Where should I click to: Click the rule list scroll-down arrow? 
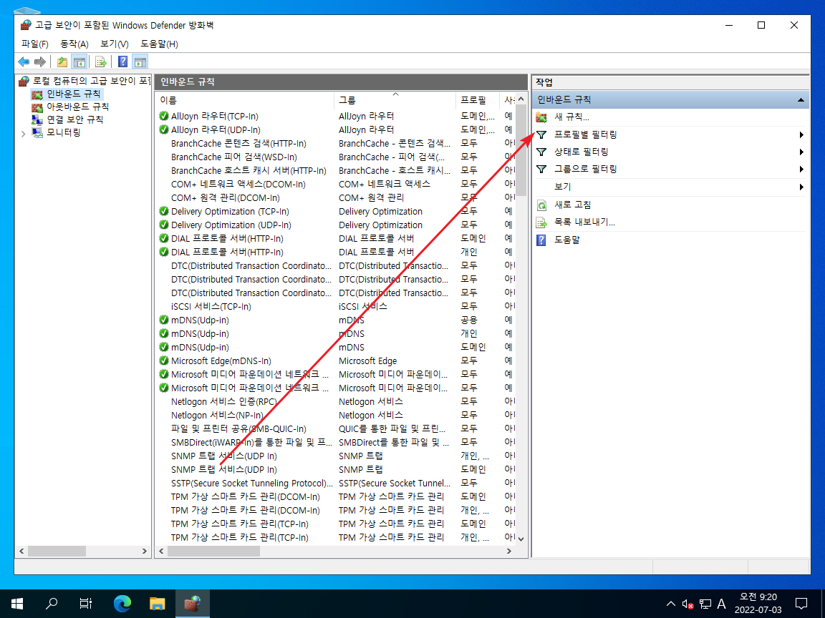pos(521,539)
